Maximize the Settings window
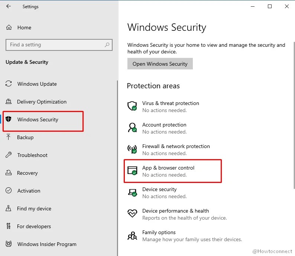Screen dimensions: 295x256 click(x=270, y=6)
